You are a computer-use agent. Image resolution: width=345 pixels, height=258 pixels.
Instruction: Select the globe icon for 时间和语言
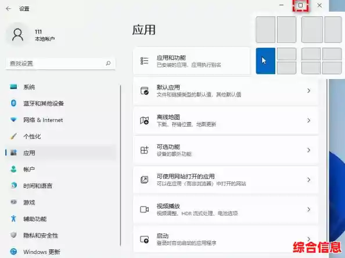click(13, 185)
